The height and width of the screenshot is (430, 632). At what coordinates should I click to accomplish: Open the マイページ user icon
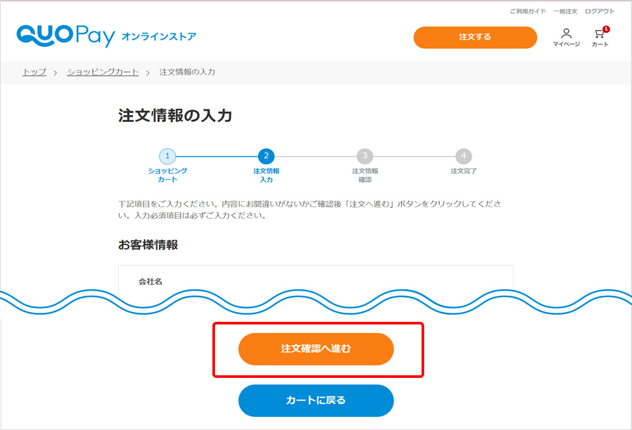click(x=566, y=38)
